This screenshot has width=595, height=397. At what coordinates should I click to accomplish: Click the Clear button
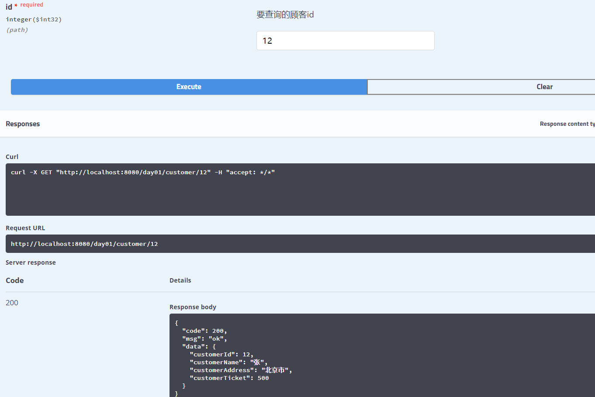tap(481, 87)
